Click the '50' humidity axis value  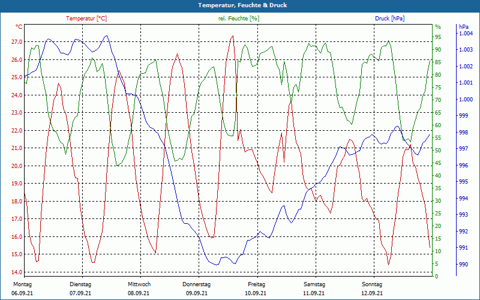pos(438,151)
